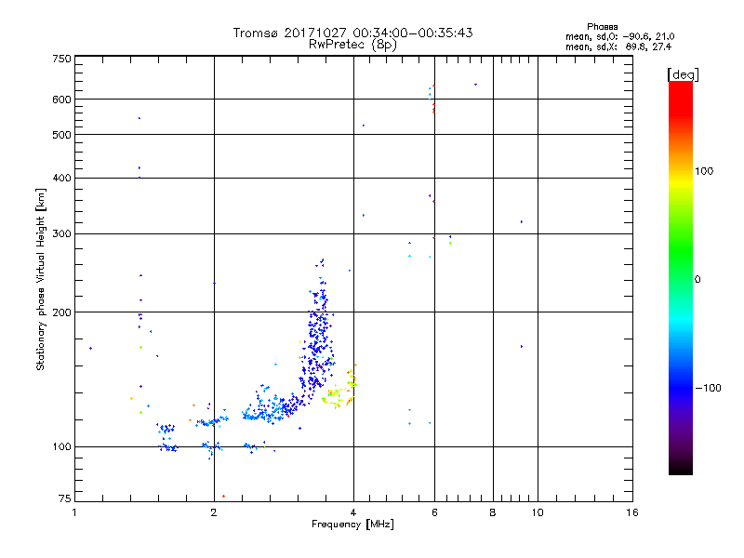Click the x-axis tick label '1'
744x558 pixels.
pos(74,512)
